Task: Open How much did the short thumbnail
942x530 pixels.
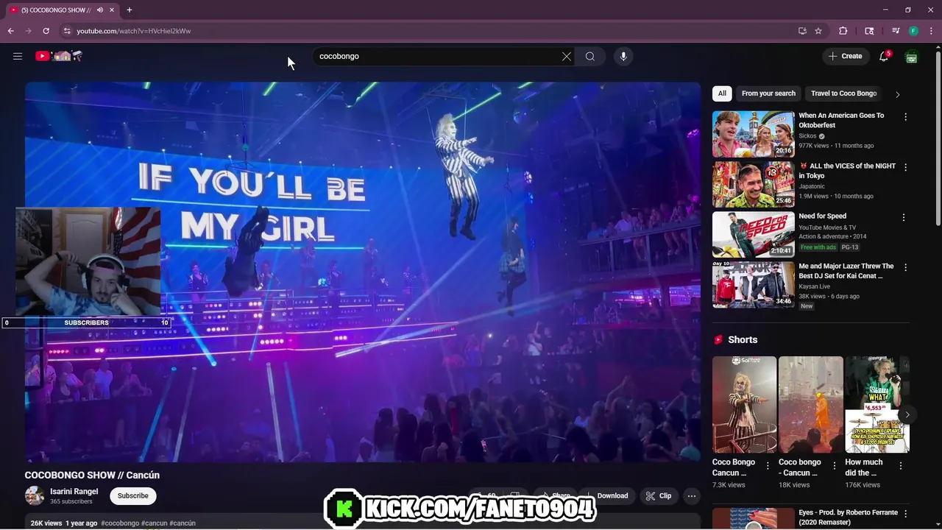Action: pos(877,404)
